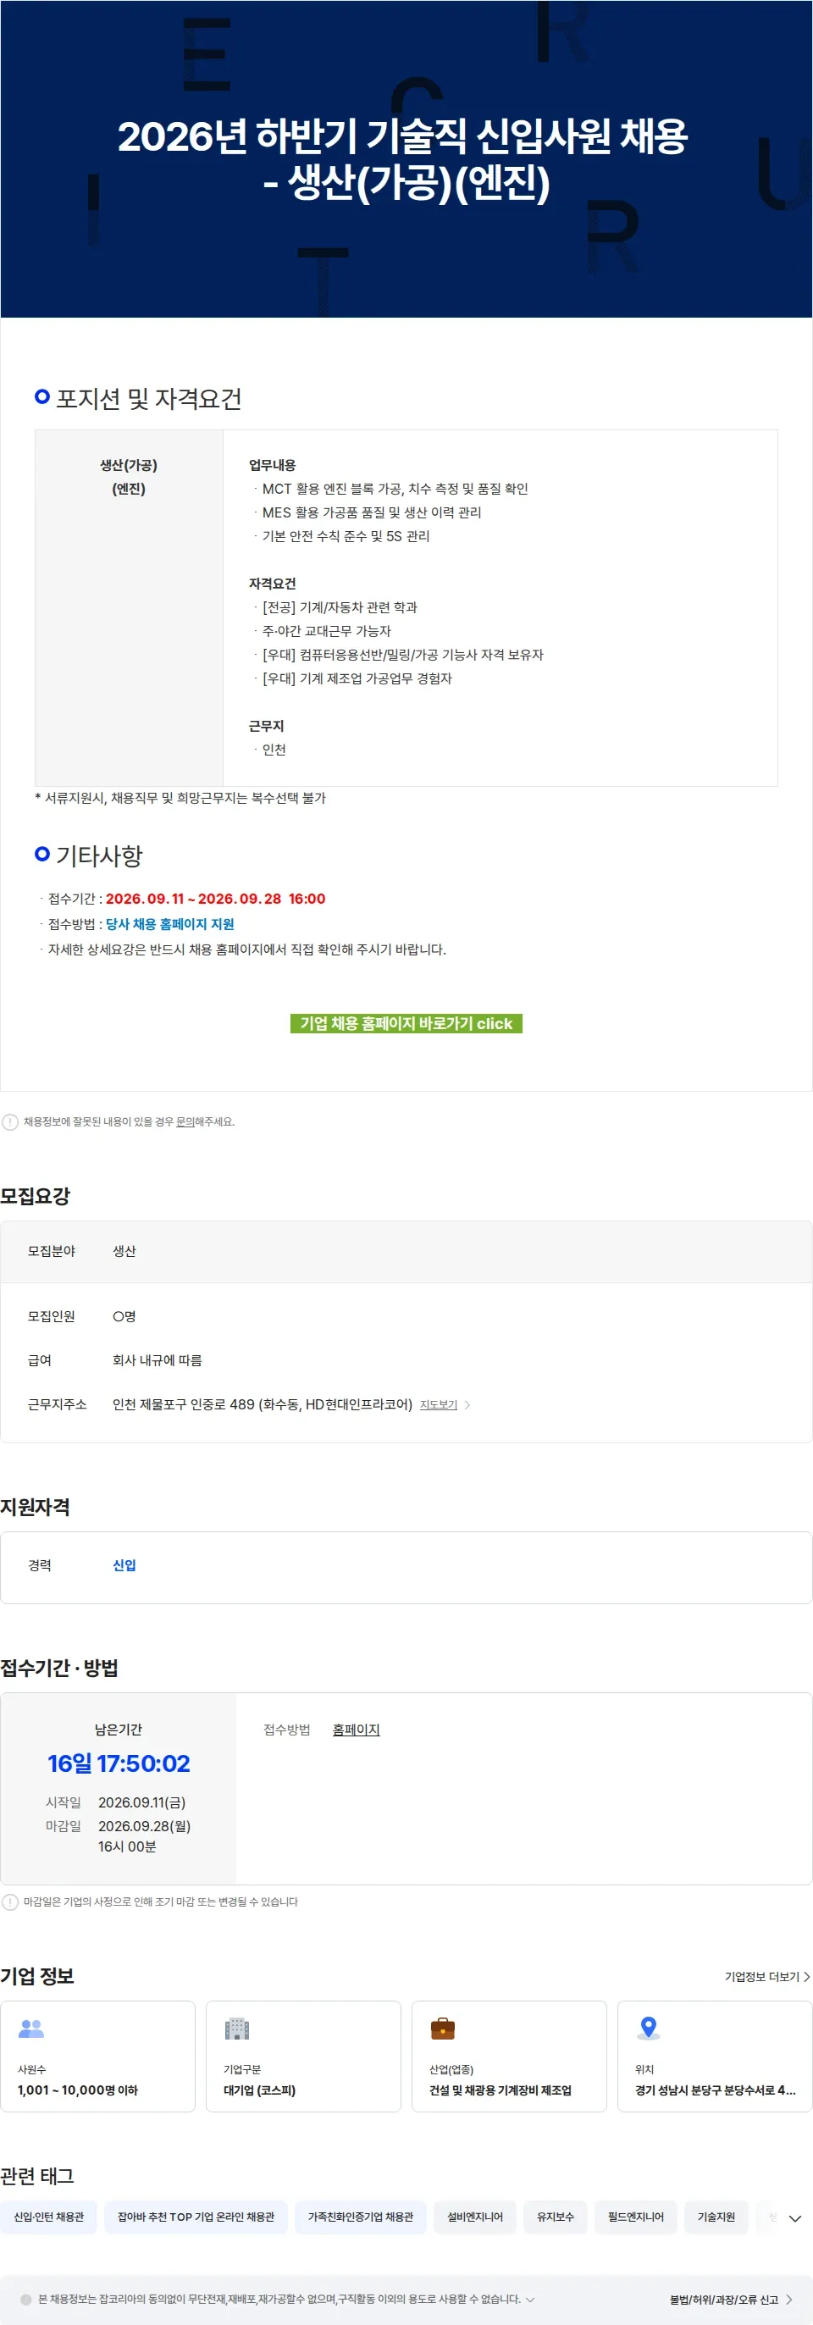
Task: Click the 산업(업종) briefcase icon
Action: click(x=442, y=2028)
